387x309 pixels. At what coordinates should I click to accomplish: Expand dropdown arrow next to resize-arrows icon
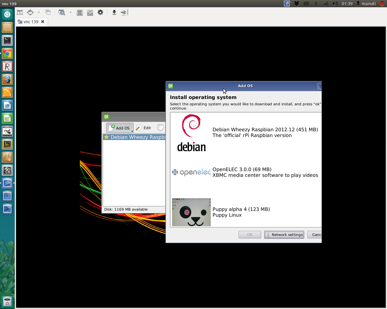click(39, 12)
